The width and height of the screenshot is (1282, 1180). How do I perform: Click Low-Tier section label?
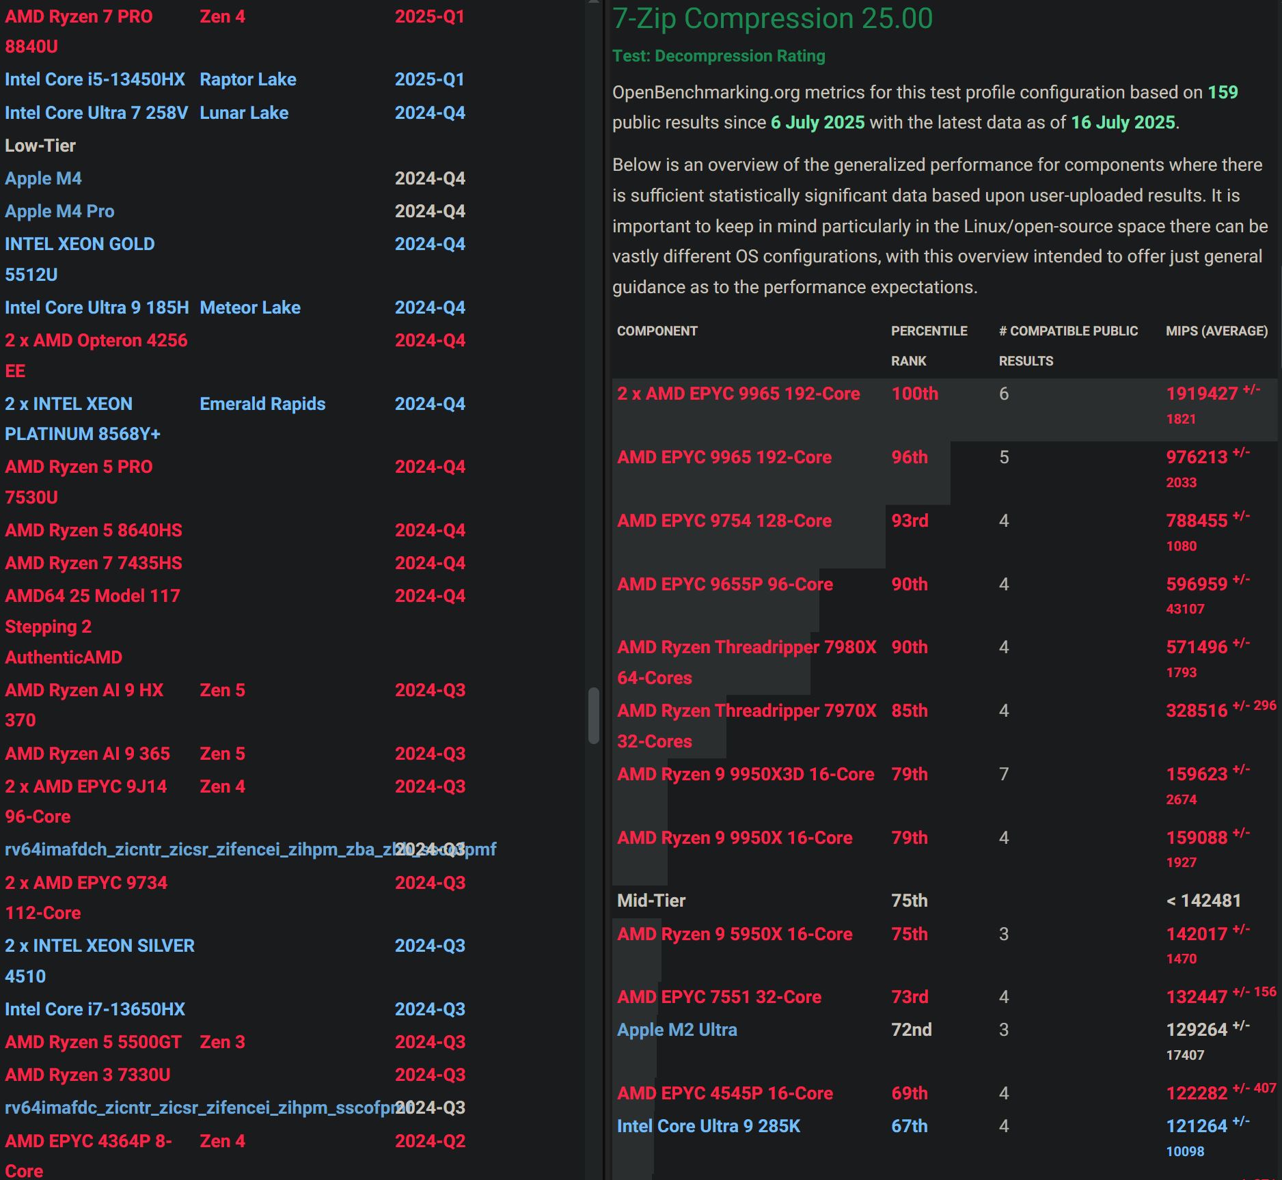point(40,146)
